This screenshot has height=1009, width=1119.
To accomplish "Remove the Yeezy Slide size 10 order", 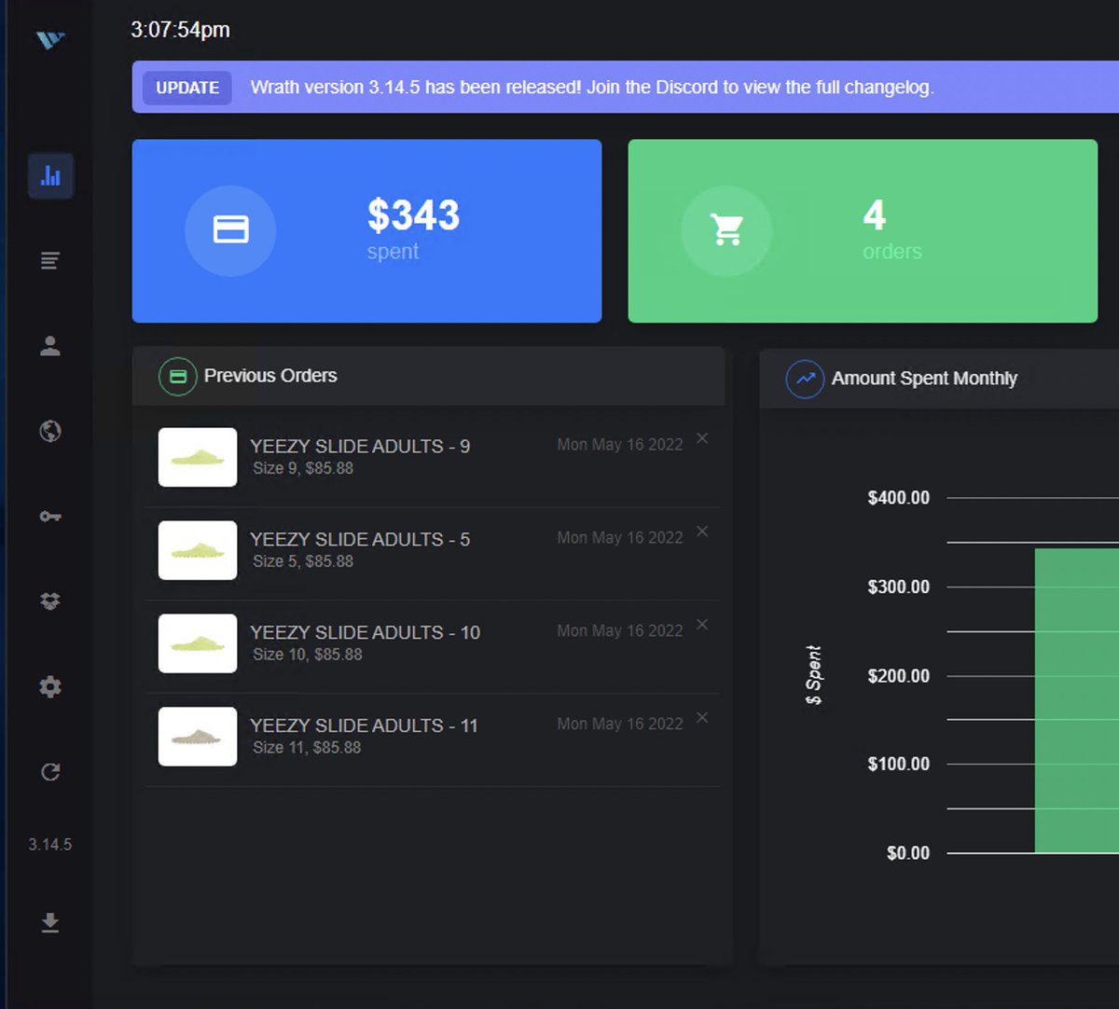I will tap(702, 625).
